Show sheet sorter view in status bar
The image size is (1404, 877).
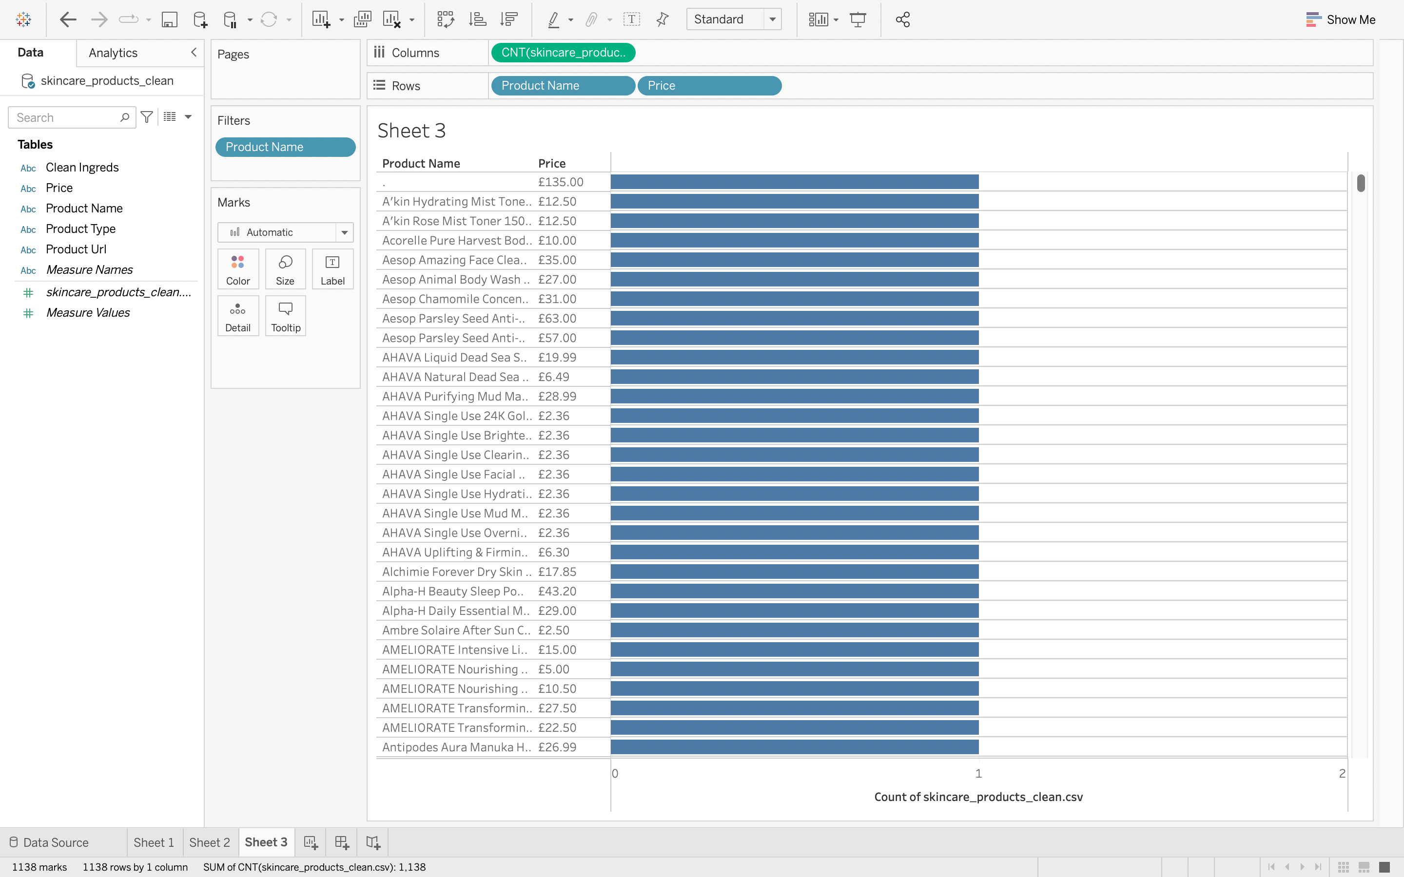[x=1343, y=867]
